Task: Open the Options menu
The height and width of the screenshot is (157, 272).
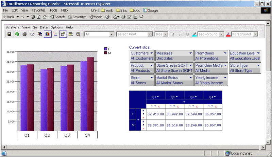Action: tap(57, 27)
